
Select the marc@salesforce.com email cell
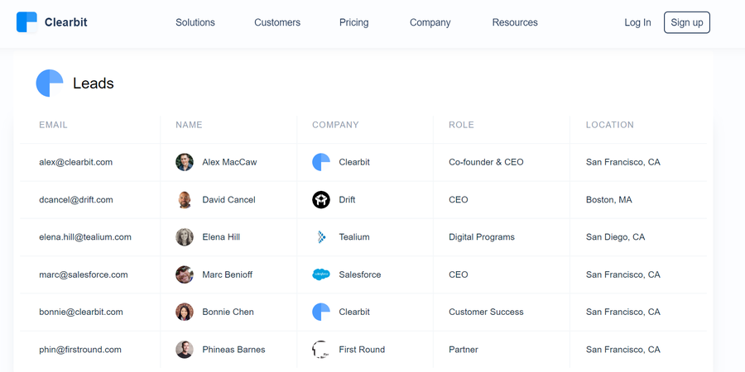pos(90,274)
